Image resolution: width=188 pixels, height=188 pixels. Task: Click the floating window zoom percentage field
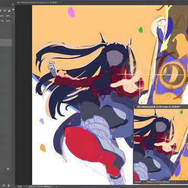138,182
